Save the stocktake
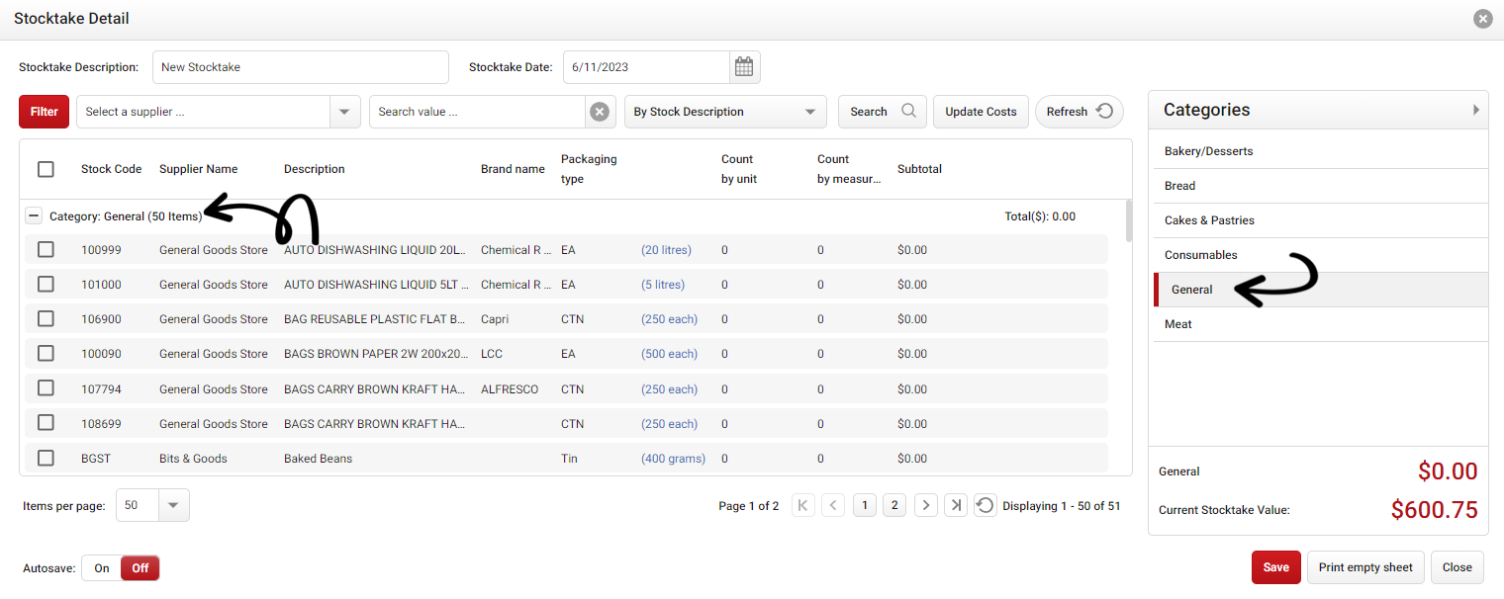This screenshot has width=1504, height=599. (x=1275, y=567)
